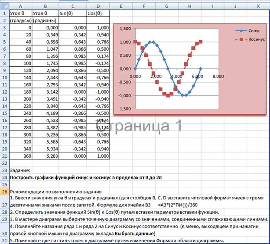Select row 31 header
270x244 pixels.
[4, 241]
